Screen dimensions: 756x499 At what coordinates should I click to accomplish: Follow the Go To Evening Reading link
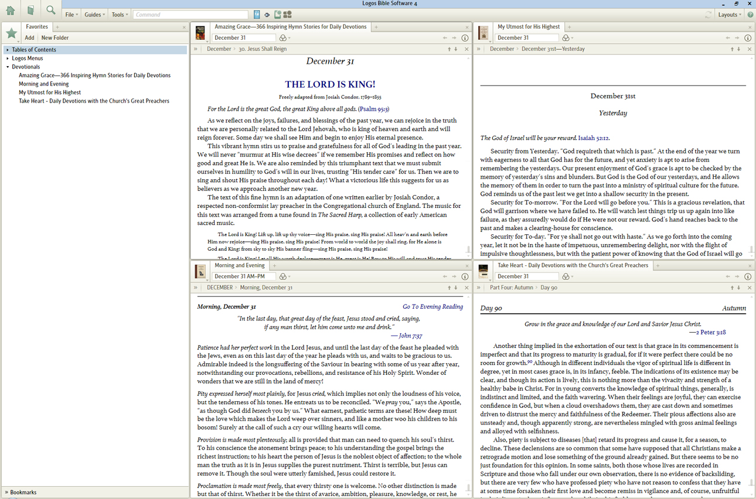(433, 306)
